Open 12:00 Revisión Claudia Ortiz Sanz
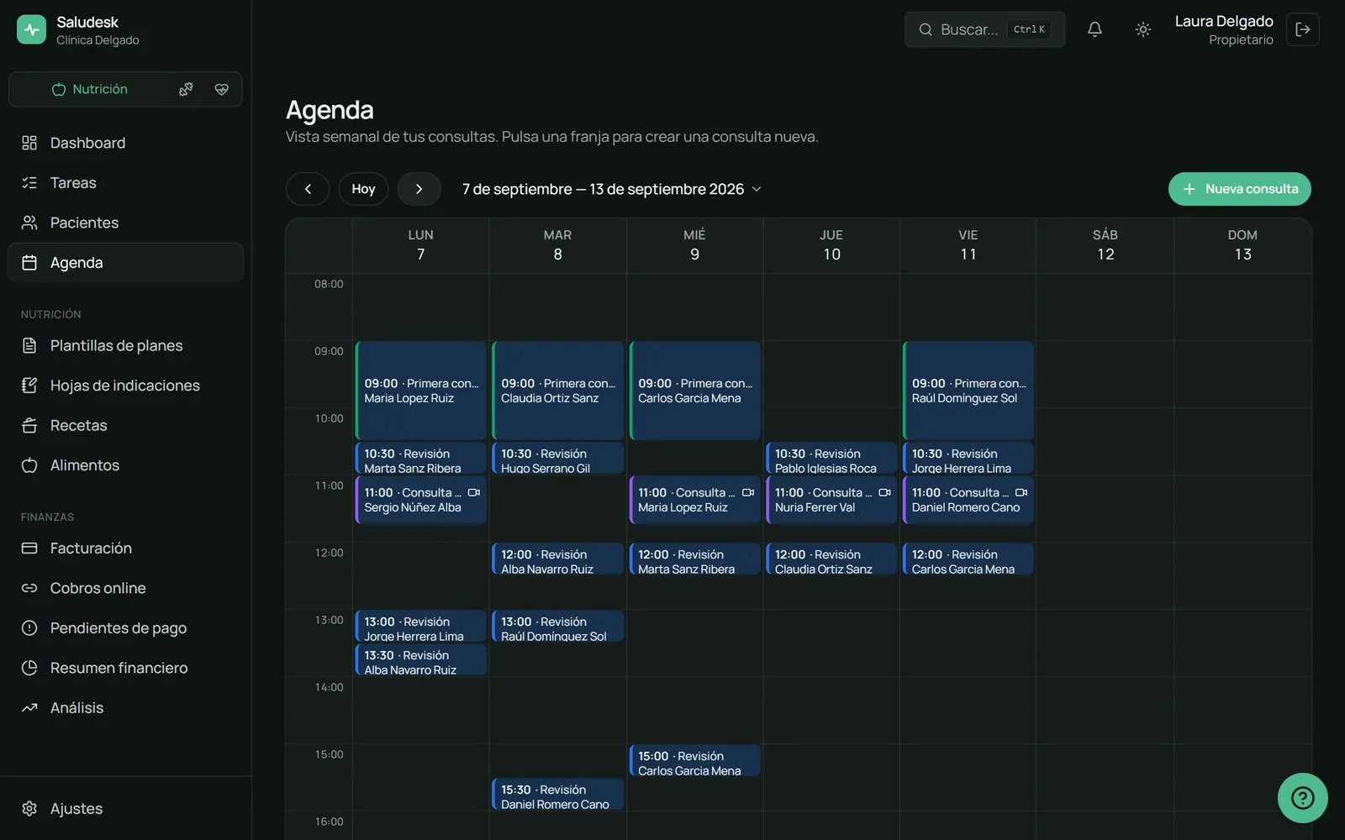Viewport: 1345px width, 840px height. [831, 559]
